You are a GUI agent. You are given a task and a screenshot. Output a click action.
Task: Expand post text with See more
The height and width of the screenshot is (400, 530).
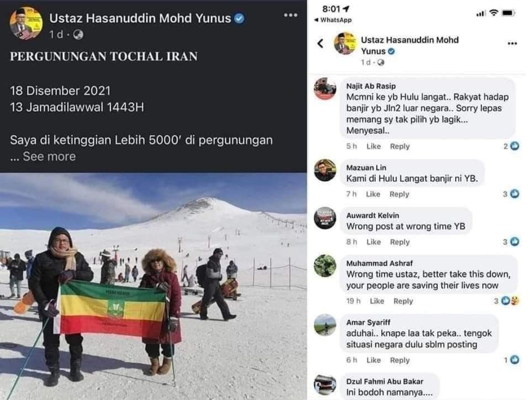click(x=49, y=157)
